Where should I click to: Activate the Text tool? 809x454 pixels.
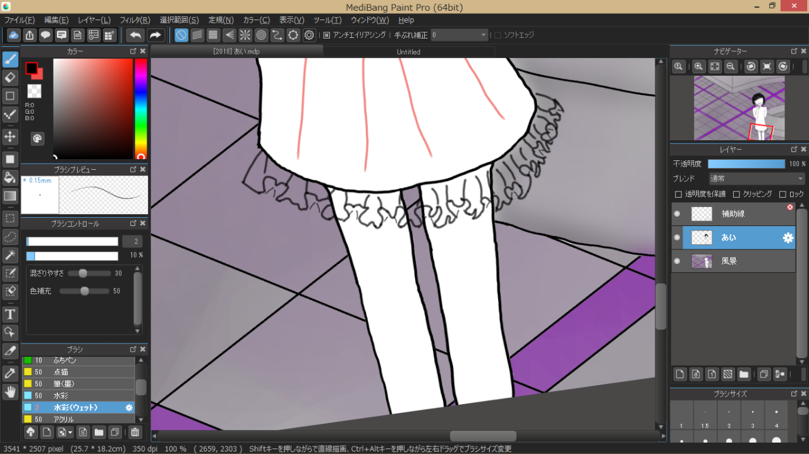(x=10, y=314)
